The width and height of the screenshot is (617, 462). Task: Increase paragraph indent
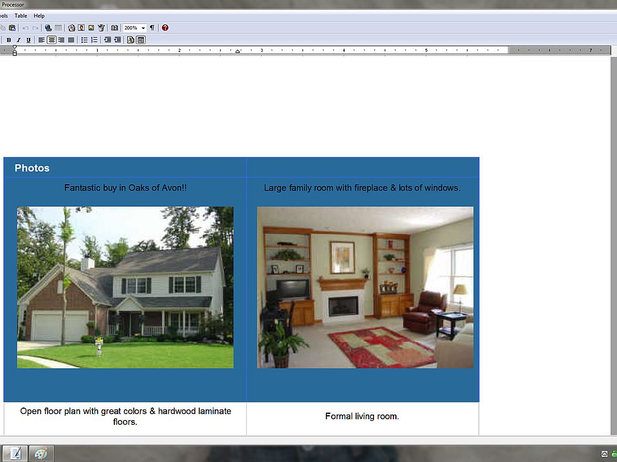pyautogui.click(x=117, y=40)
